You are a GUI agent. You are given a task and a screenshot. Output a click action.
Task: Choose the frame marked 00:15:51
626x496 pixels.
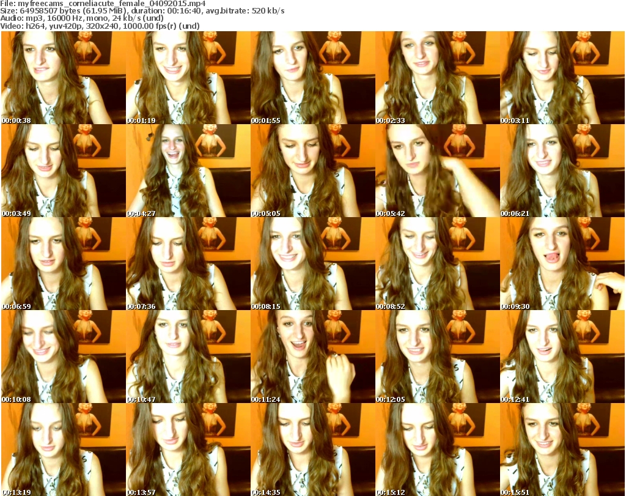(562, 450)
